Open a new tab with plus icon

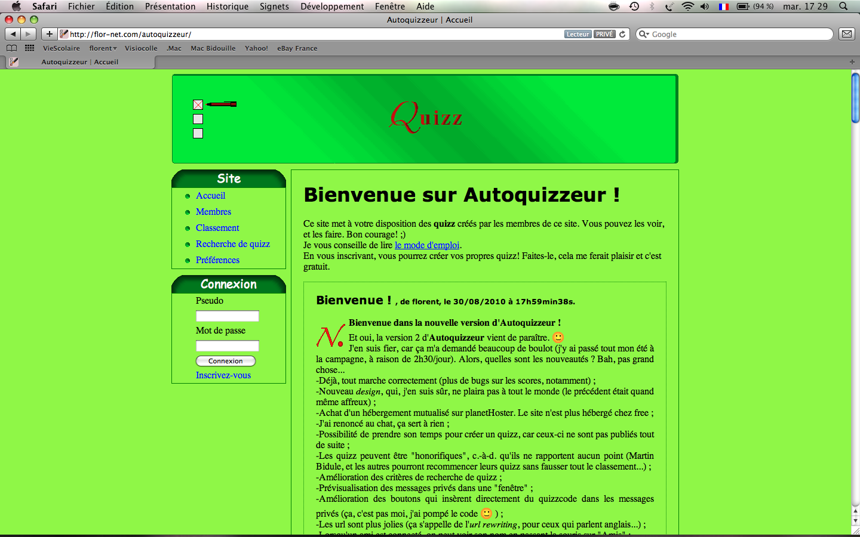tap(852, 62)
